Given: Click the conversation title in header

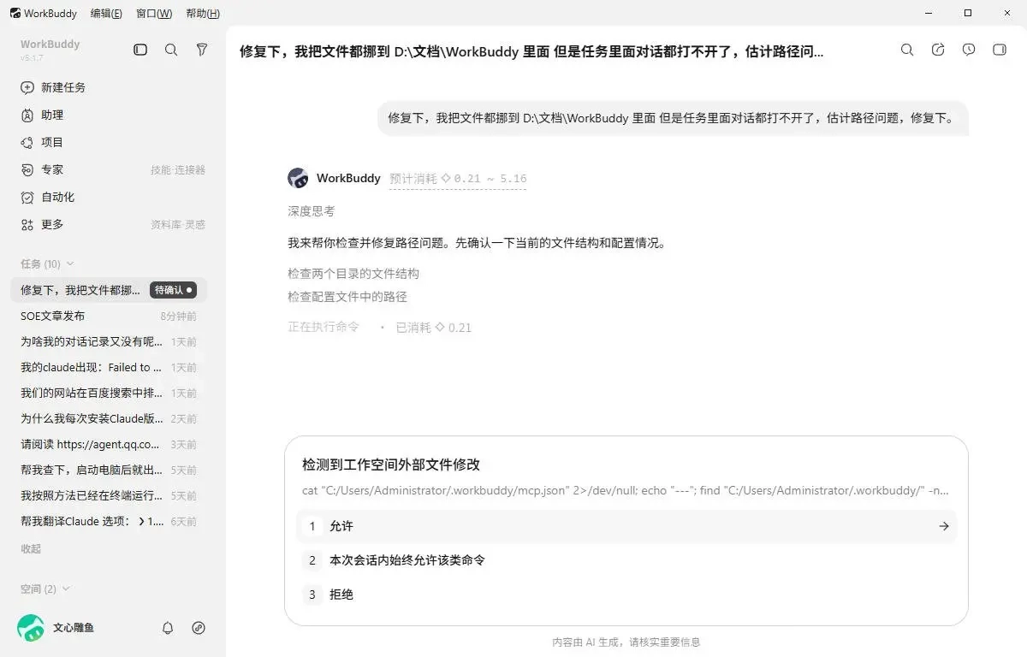Looking at the screenshot, I should pos(531,51).
